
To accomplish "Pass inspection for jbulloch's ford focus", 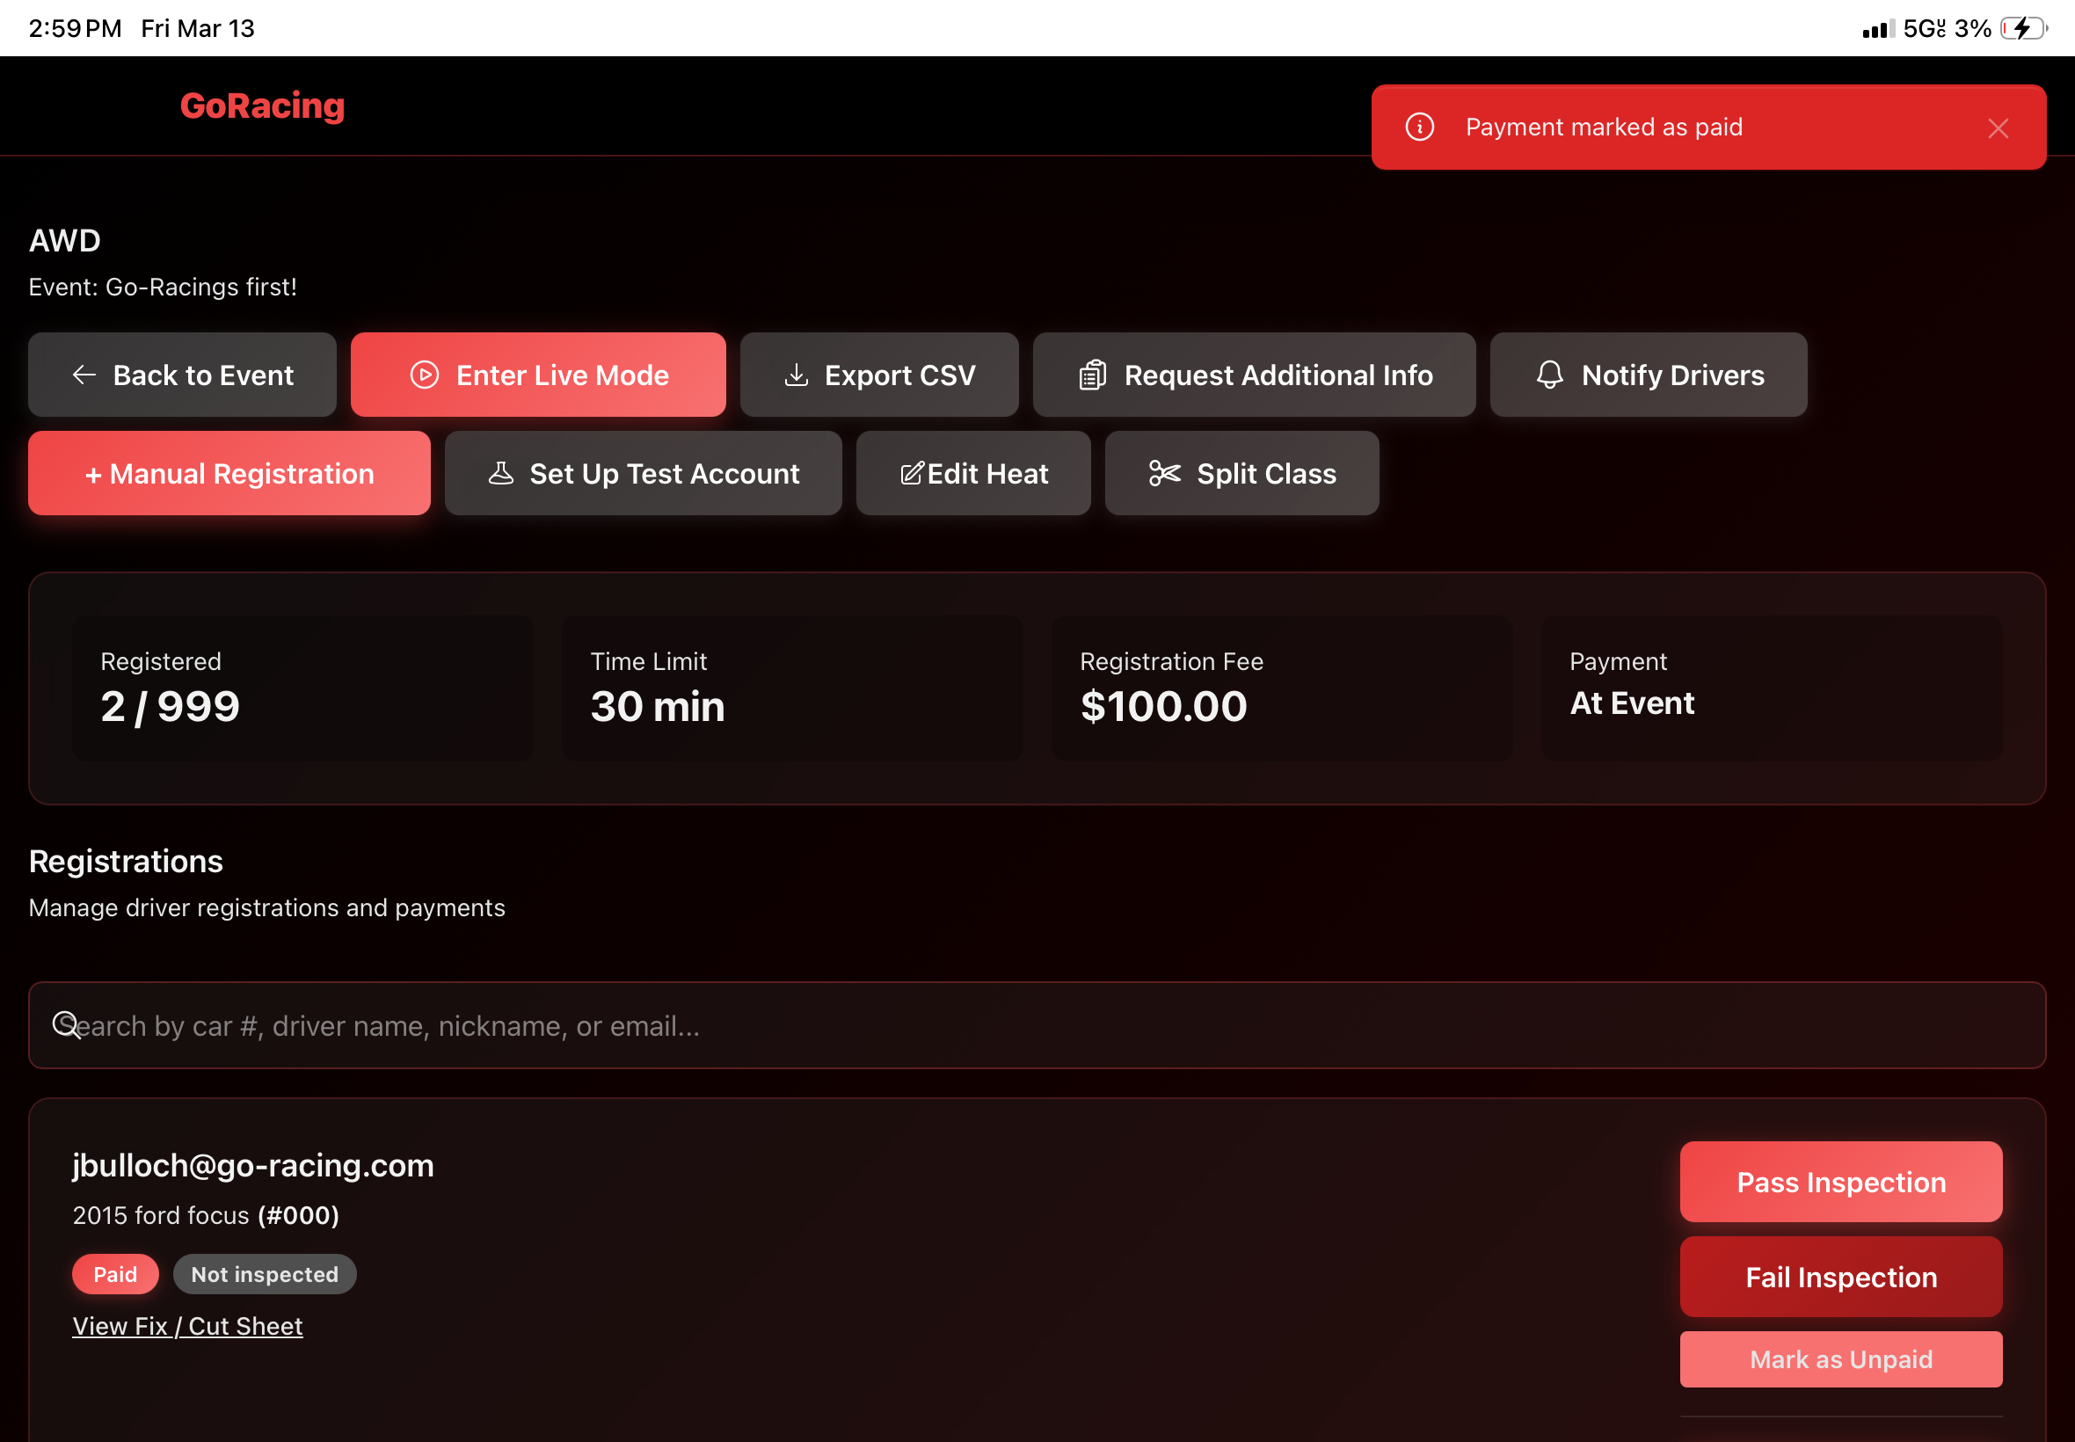I will pyautogui.click(x=1840, y=1181).
